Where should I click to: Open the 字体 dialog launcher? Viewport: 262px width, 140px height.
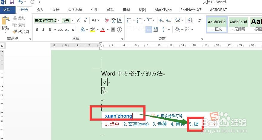(122, 39)
